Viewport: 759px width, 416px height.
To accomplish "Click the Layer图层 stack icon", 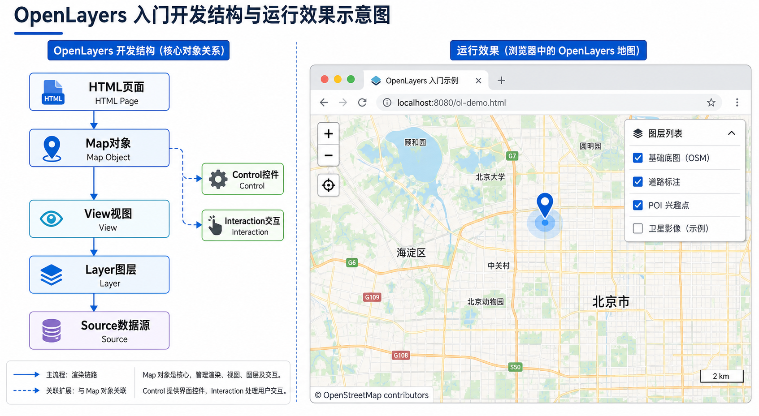I will click(52, 274).
